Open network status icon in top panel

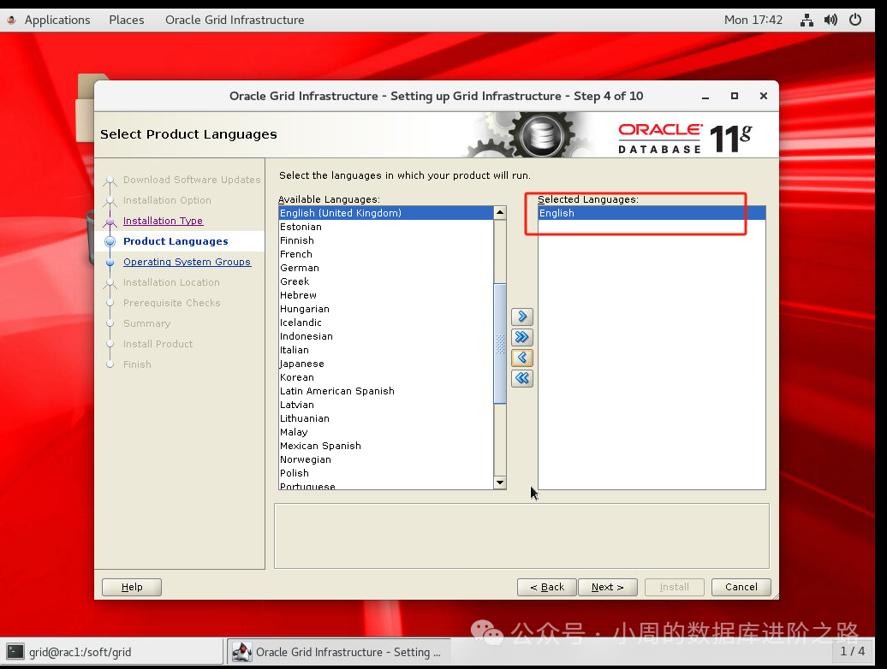pos(807,21)
